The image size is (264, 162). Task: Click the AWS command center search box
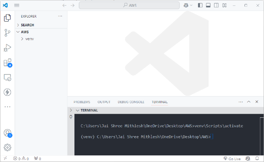(129, 5)
